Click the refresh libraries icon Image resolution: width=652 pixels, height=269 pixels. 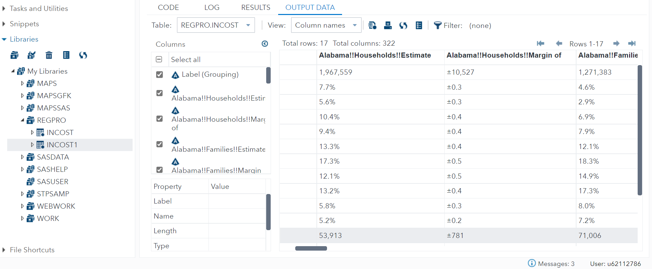pyautogui.click(x=83, y=55)
